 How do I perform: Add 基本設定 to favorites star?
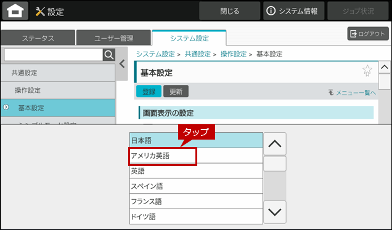(x=367, y=71)
